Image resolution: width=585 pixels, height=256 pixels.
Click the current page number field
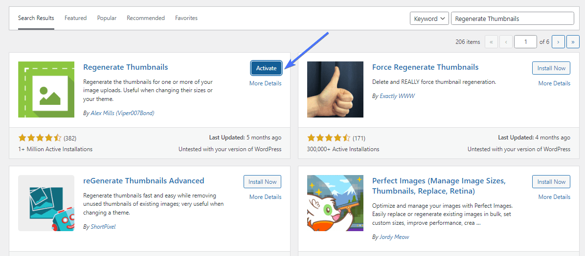point(525,42)
